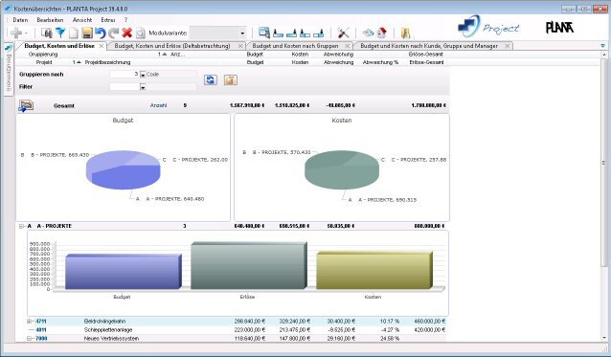The height and width of the screenshot is (357, 611).
Task: Close the Deltabetrachtung tab
Action: 240,46
